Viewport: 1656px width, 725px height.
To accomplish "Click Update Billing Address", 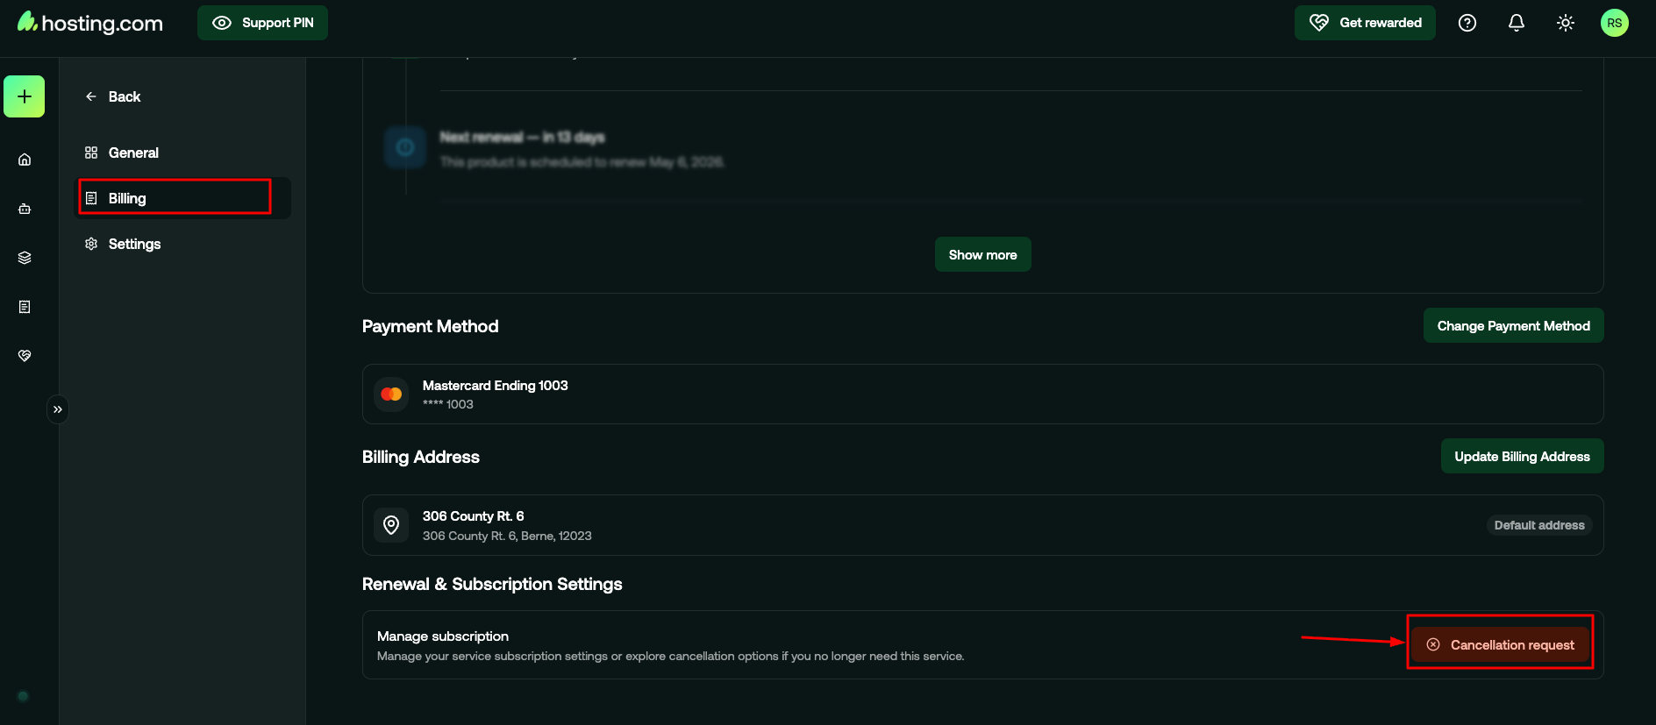I will coord(1522,457).
